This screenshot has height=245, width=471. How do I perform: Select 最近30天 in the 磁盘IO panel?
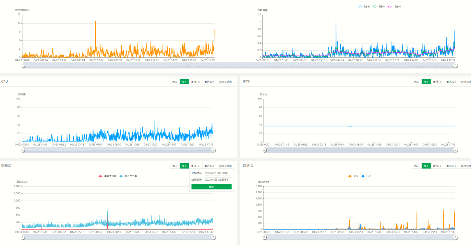210,166
